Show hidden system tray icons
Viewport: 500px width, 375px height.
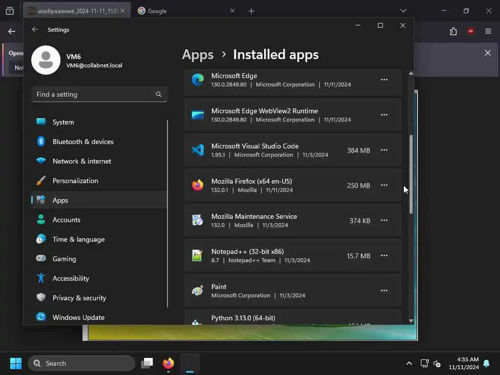pyautogui.click(x=409, y=363)
